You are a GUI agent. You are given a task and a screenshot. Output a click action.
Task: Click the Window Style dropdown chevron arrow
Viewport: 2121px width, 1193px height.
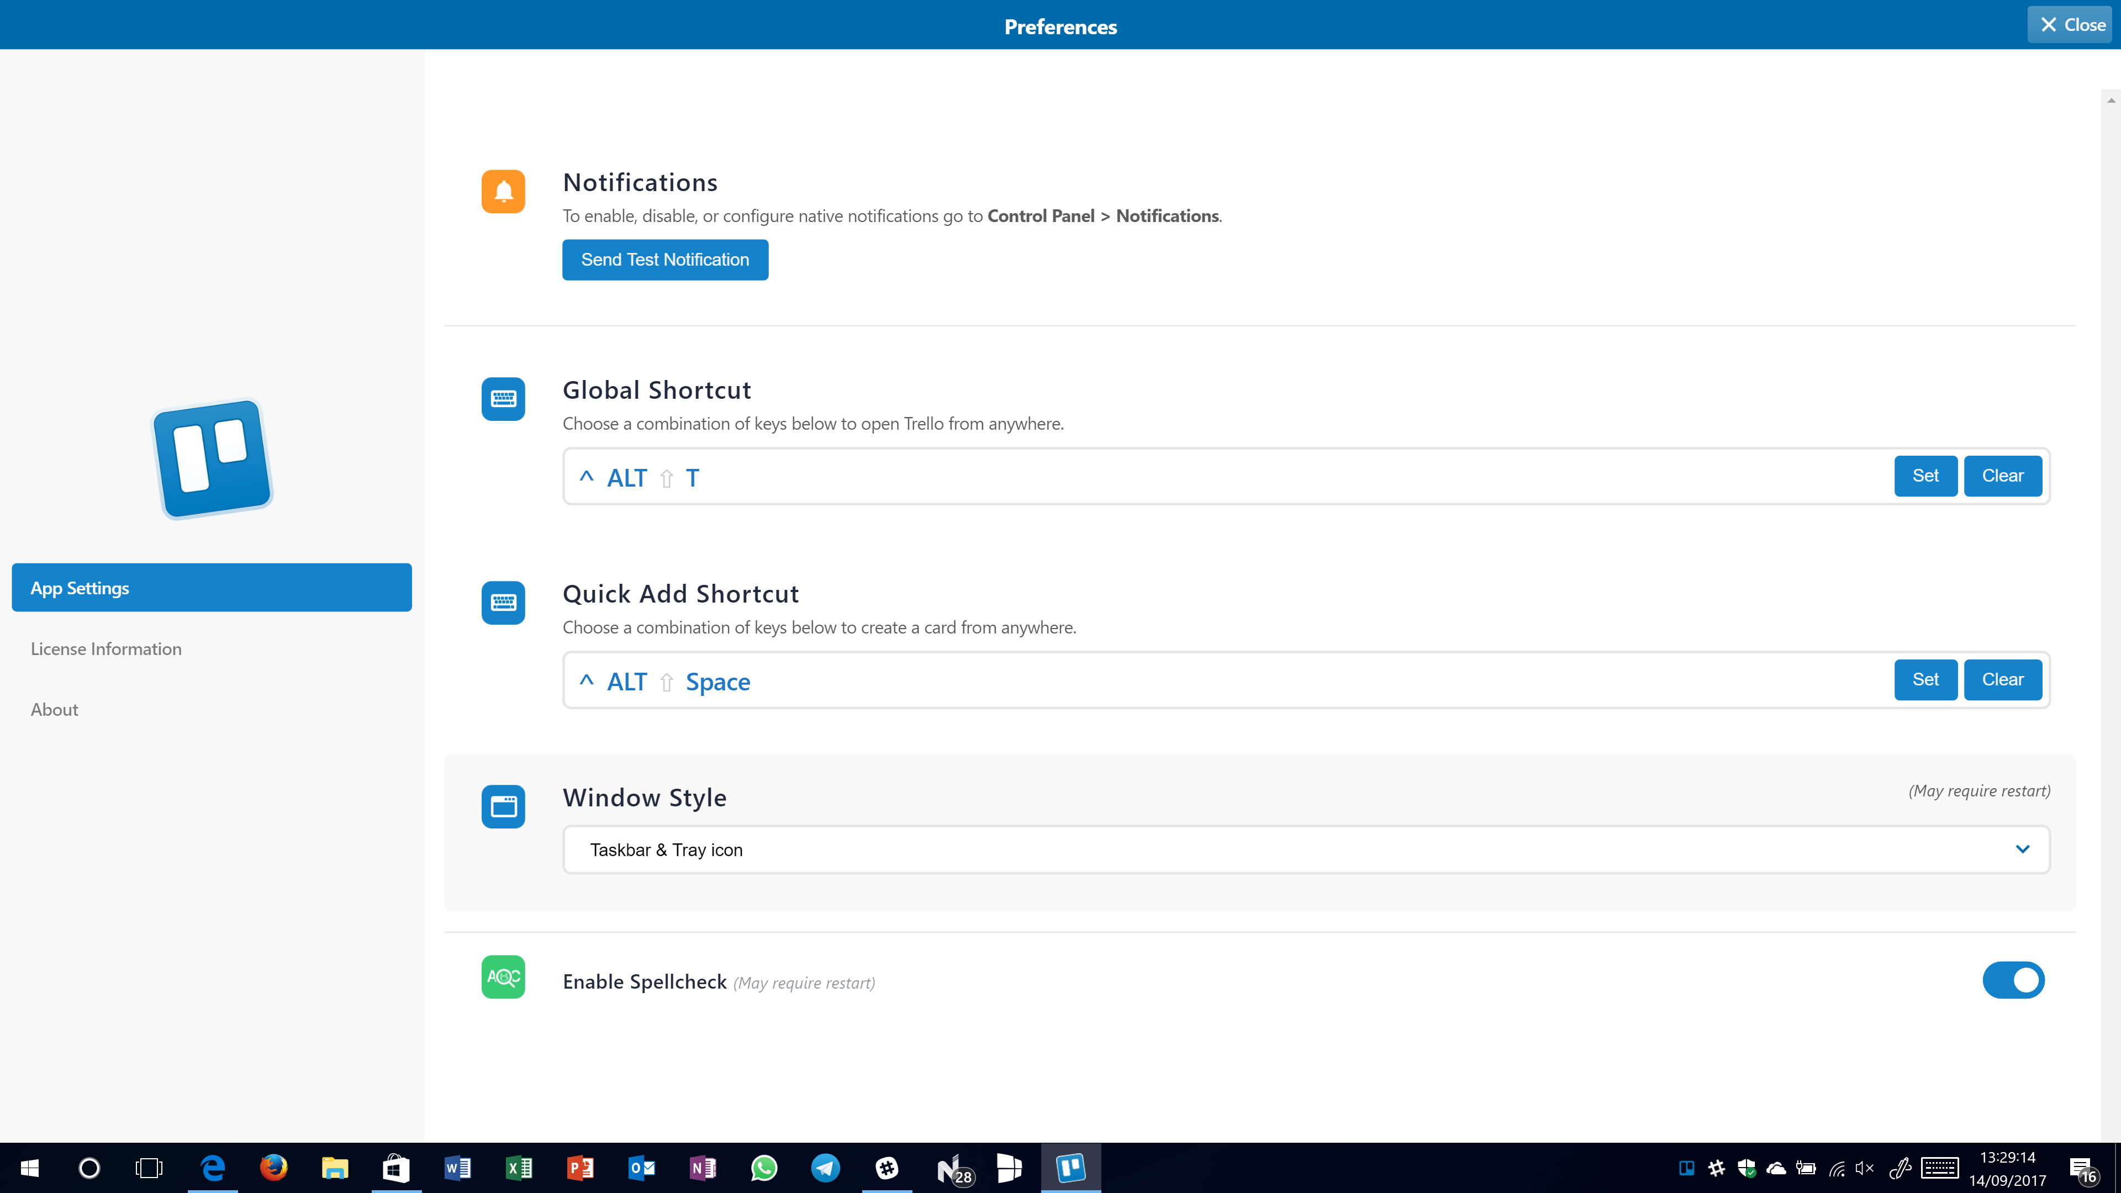click(x=2023, y=849)
